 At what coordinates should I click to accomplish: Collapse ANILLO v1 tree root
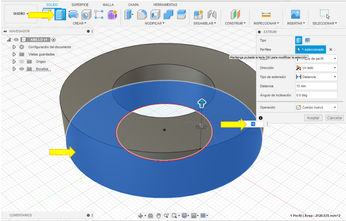[x=9, y=40]
